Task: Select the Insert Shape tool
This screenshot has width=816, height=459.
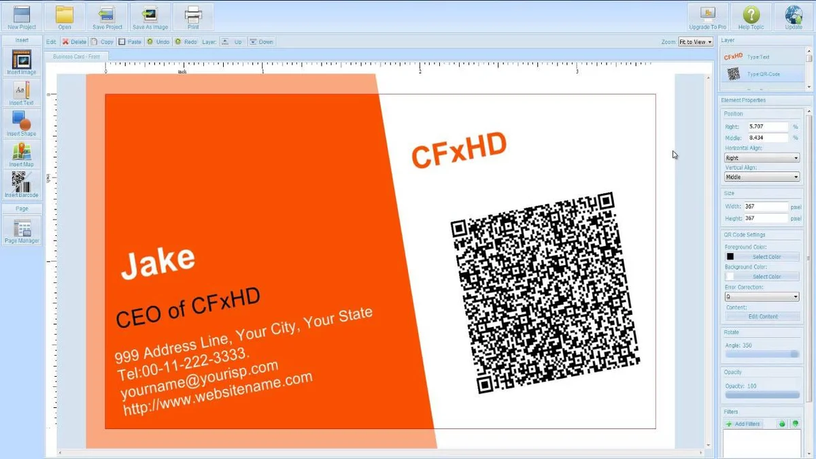Action: click(x=22, y=123)
